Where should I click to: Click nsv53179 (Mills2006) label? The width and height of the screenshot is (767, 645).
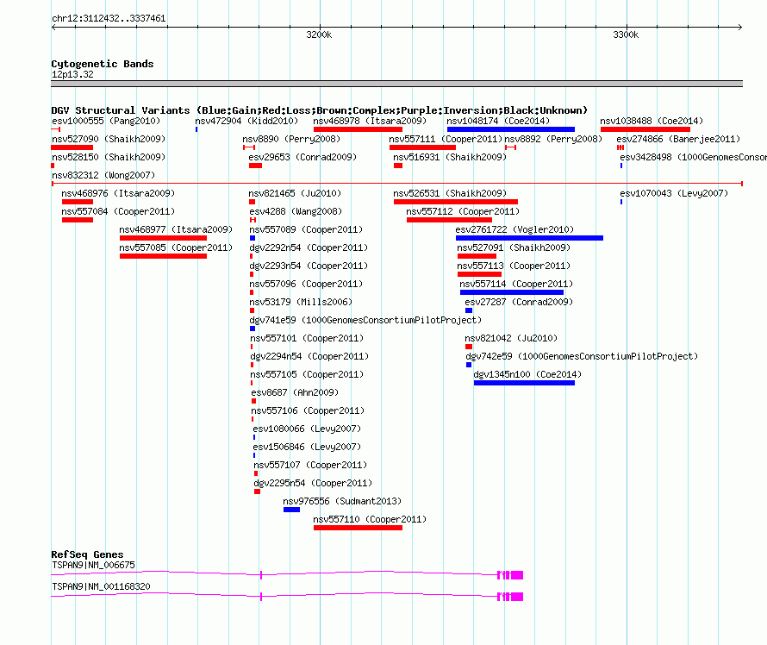[301, 302]
